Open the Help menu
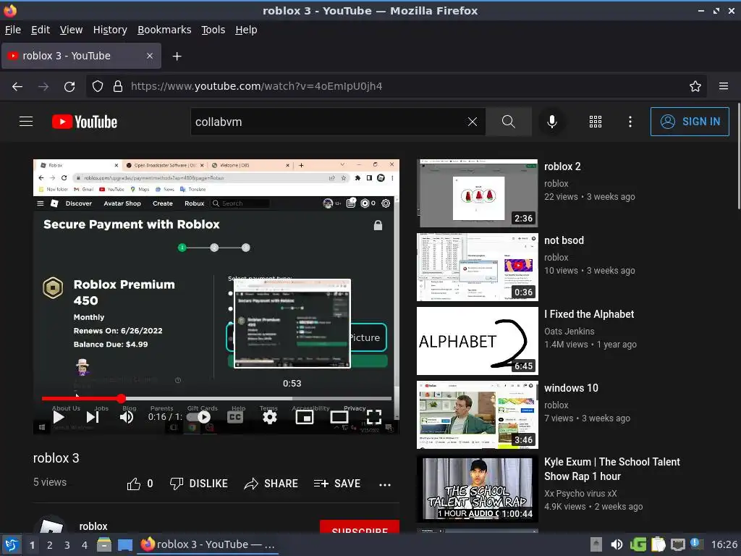 [246, 30]
